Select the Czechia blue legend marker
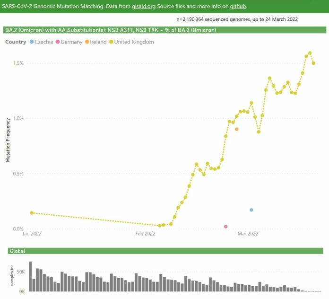The width and height of the screenshot is (329, 299). pos(32,42)
